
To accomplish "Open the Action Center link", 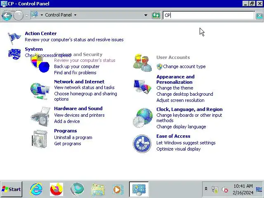I will click(x=41, y=33).
